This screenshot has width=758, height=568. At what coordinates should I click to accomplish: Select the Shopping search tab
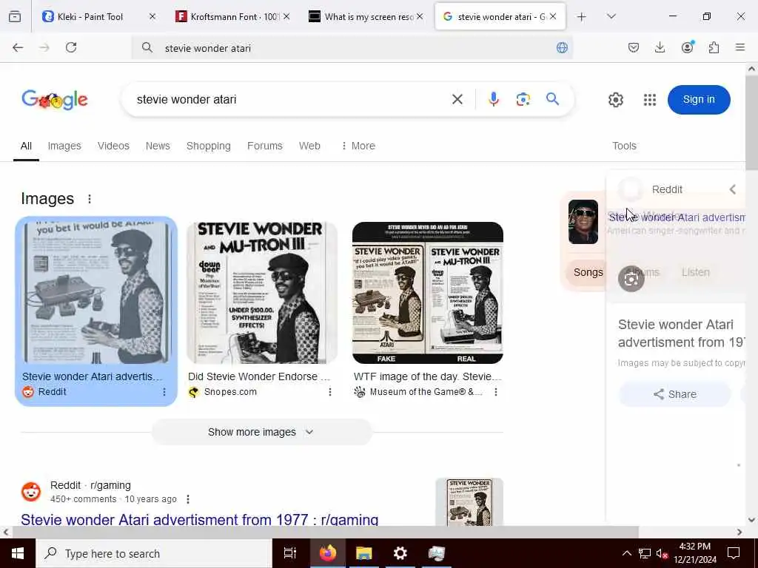[208, 146]
